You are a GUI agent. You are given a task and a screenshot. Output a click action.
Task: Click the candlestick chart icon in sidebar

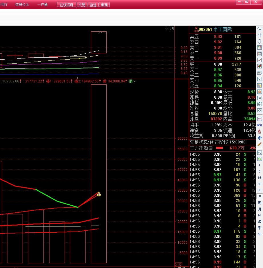coord(260,66)
